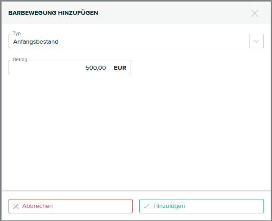Click the Typ field label
The width and height of the screenshot is (272, 221).
(x=17, y=34)
